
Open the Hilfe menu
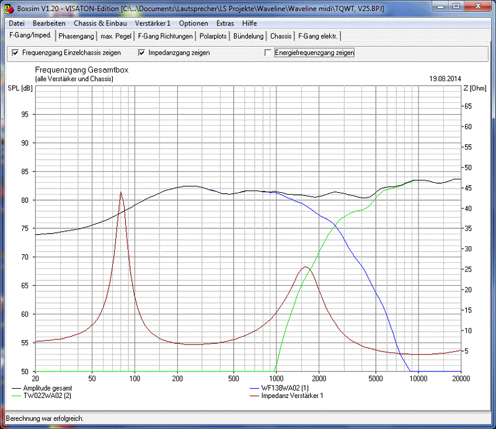point(249,23)
